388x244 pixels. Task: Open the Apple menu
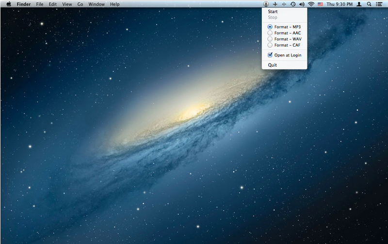pos(9,4)
